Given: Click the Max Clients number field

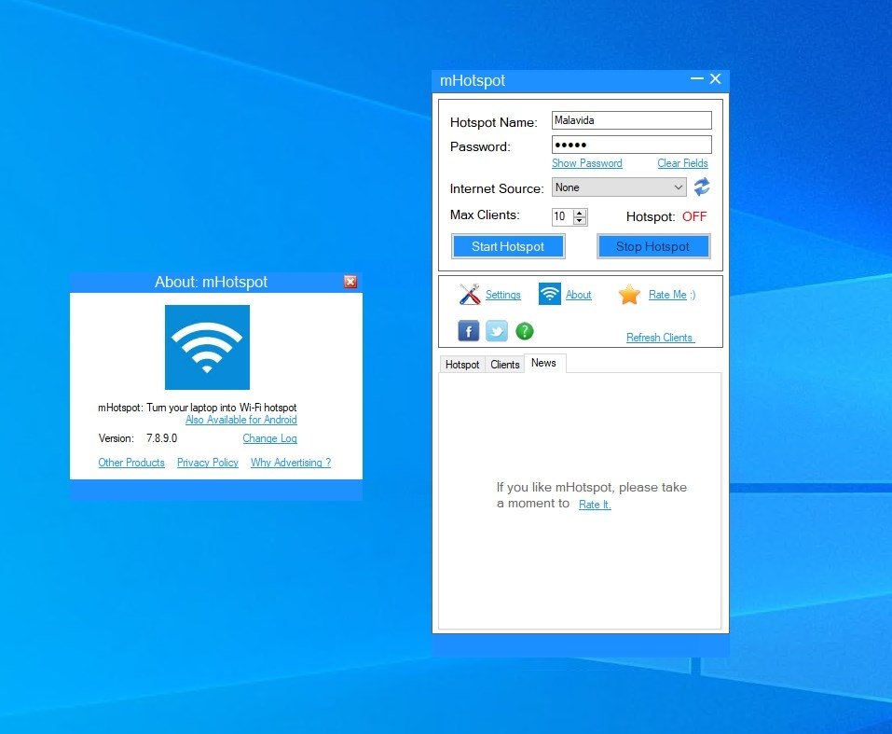Looking at the screenshot, I should click(563, 216).
